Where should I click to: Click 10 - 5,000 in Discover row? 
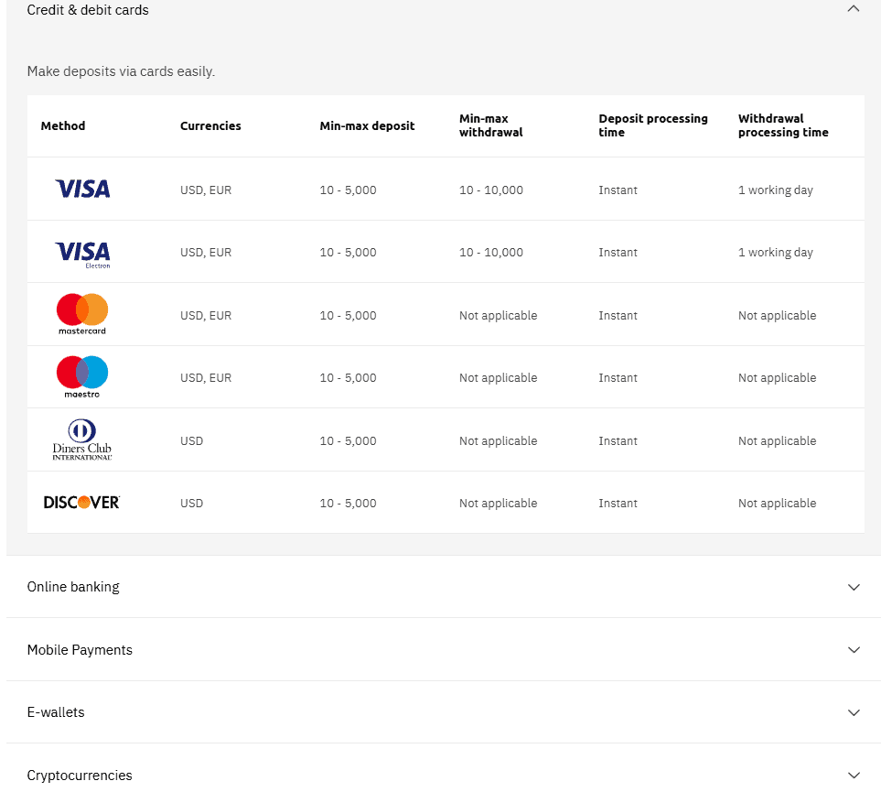(x=348, y=504)
